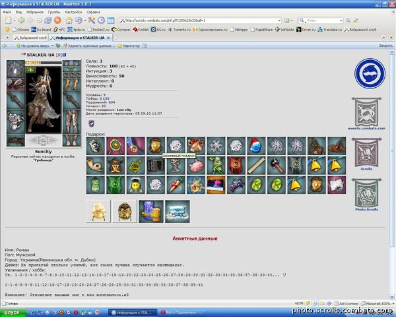396x317 pixels.
Task: Open the Go button dropdown arrow
Action: 292,20
